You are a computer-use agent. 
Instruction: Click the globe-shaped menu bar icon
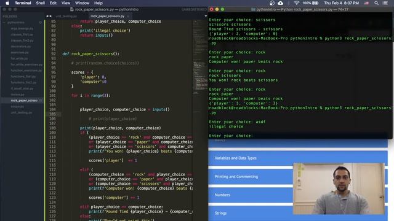(x=272, y=3)
